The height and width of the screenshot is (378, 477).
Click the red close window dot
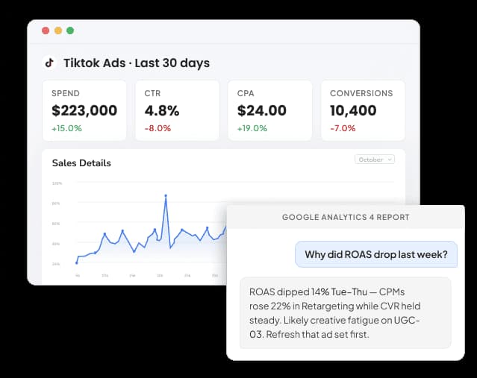(x=46, y=31)
